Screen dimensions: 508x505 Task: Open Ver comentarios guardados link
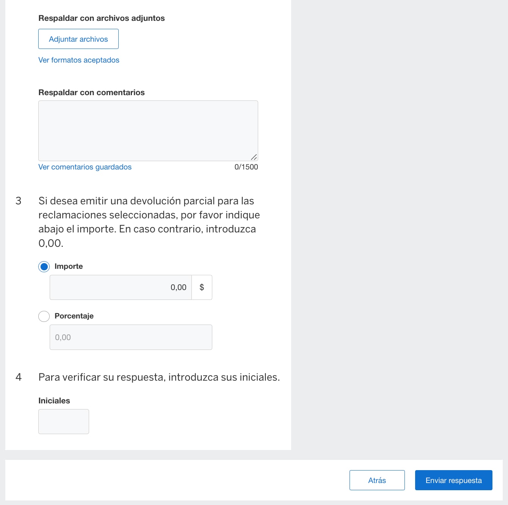click(x=85, y=167)
